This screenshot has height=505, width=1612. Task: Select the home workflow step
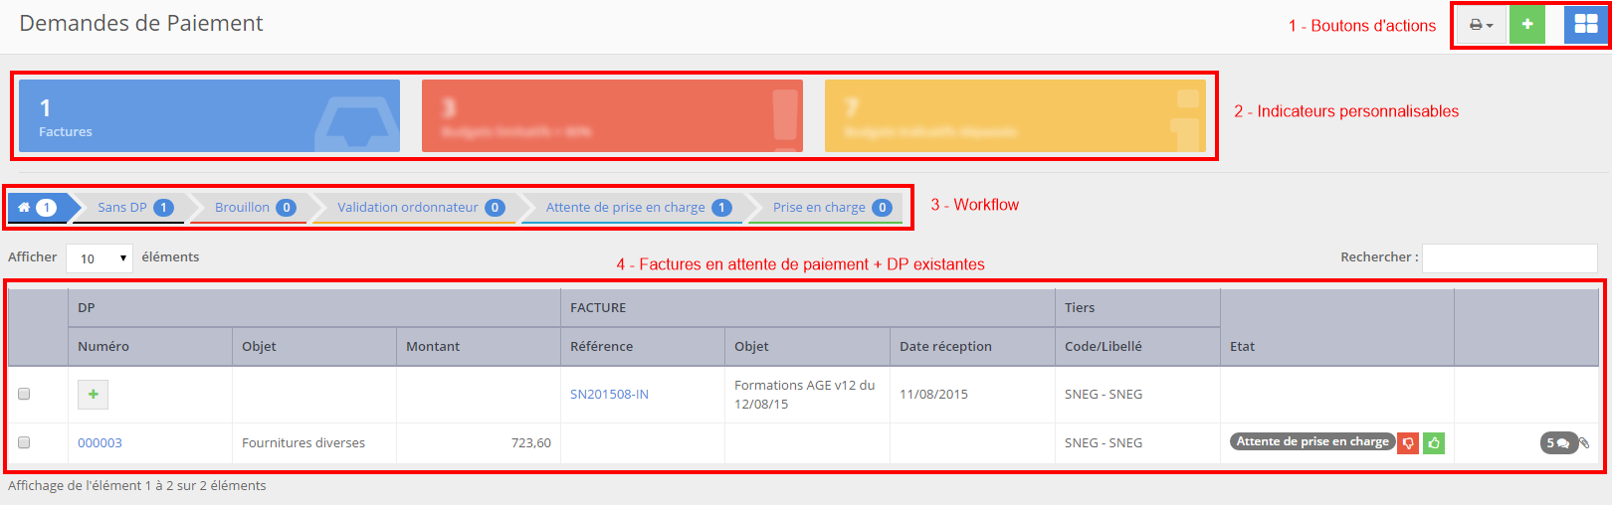[36, 208]
